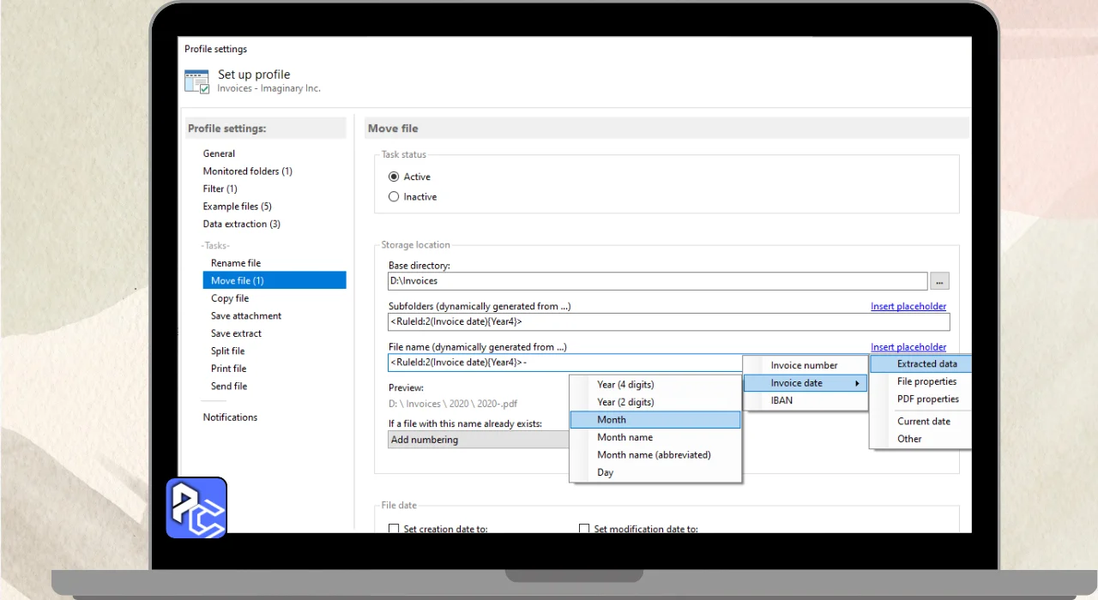Enable Set modification date to checkbox
This screenshot has width=1098, height=600.
pos(584,529)
